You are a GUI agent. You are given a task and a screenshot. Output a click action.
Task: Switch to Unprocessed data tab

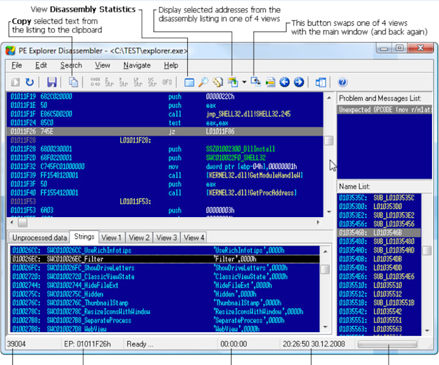[39, 238]
